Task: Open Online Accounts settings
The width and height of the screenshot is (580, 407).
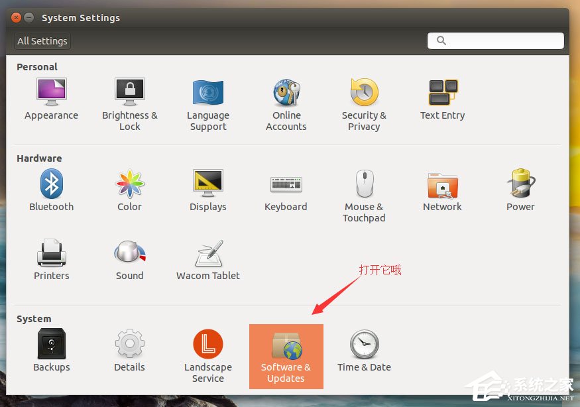Action: coord(286,99)
